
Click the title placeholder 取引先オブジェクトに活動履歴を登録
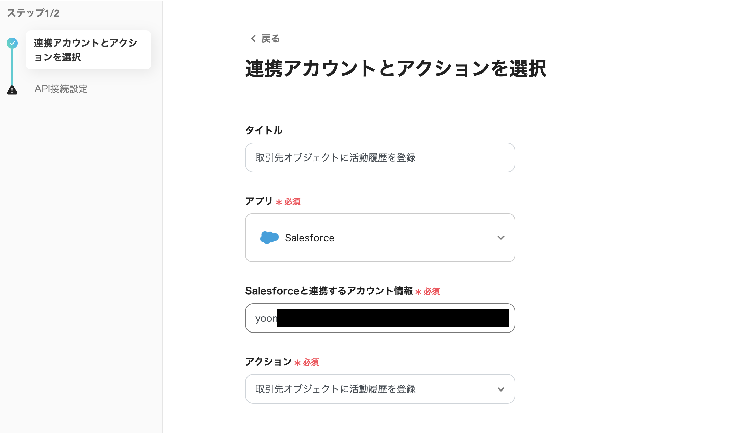pos(336,157)
